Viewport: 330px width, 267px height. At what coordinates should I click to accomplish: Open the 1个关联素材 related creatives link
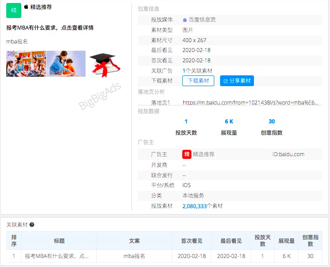click(x=197, y=71)
